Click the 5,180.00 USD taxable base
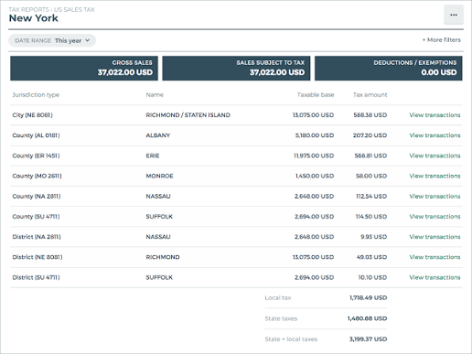Image resolution: width=472 pixels, height=354 pixels. pyautogui.click(x=315, y=135)
